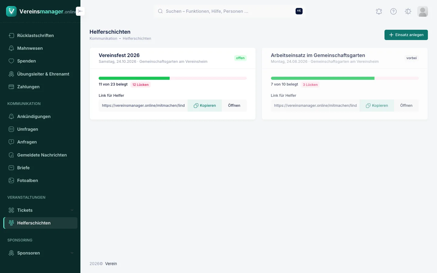The width and height of the screenshot is (437, 273).
Task: Click the Rücklastschriften sidebar icon
Action: coord(11,35)
